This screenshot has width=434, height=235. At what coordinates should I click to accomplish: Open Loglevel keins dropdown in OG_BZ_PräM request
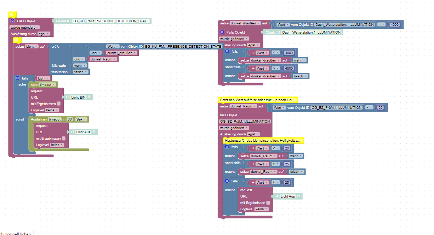(x=261, y=209)
